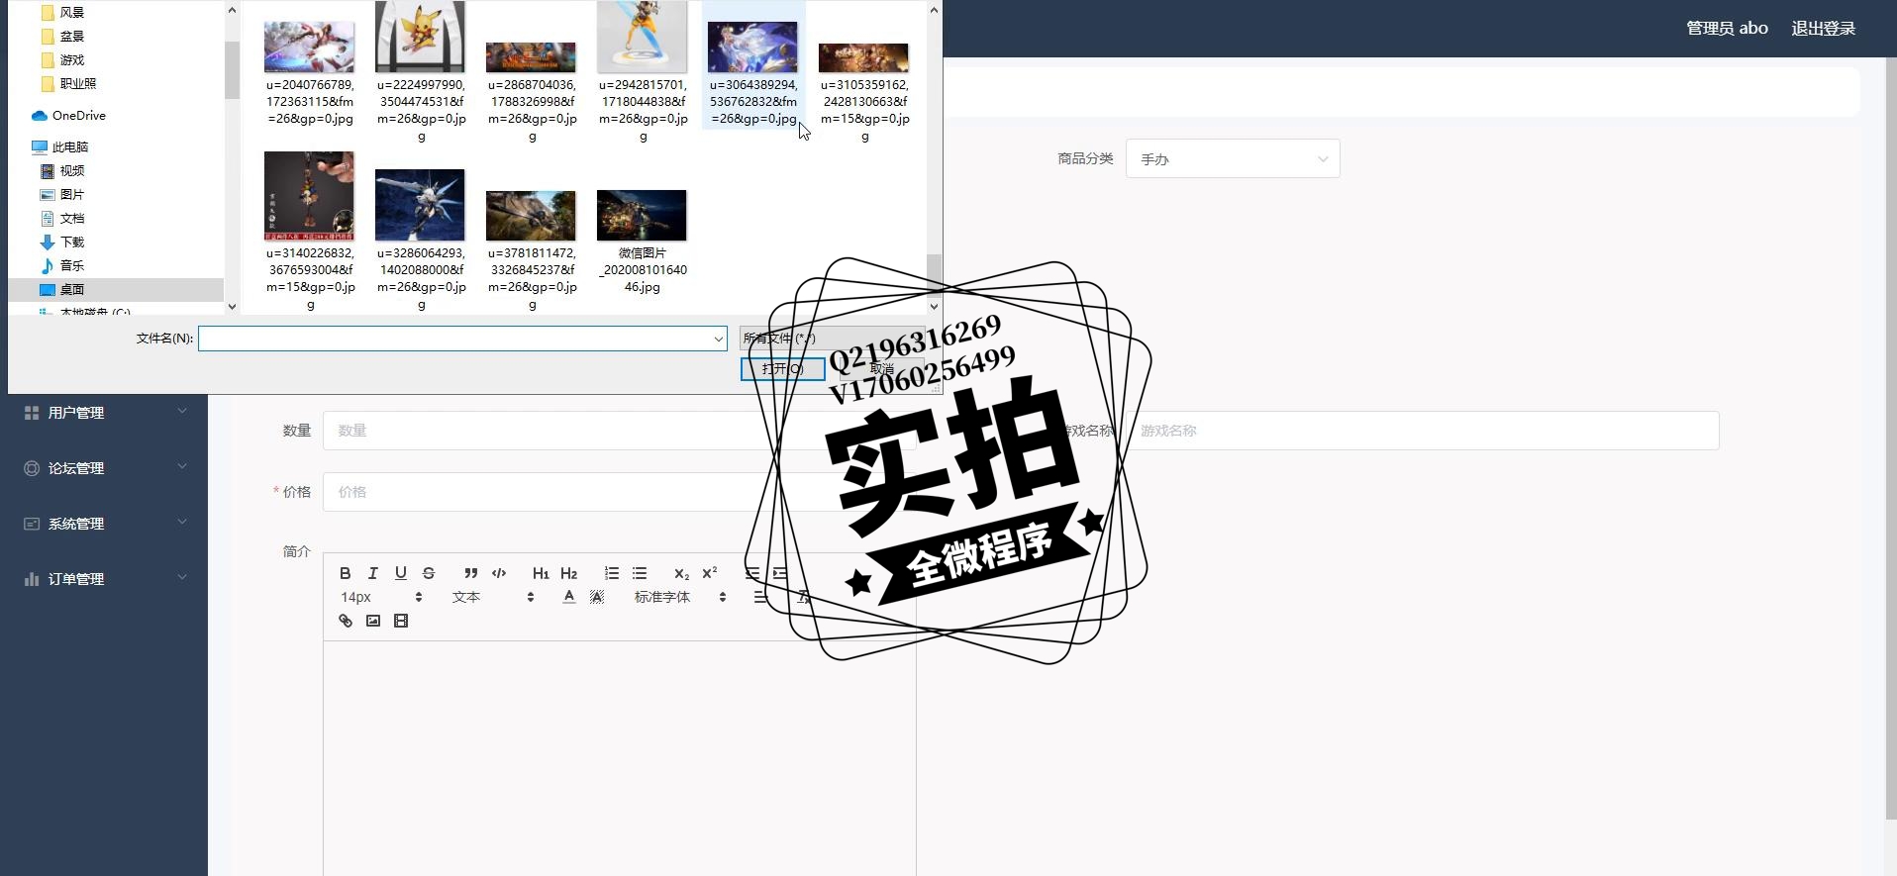Insert an image in the editor
Viewport: 1897px width, 876px height.
point(372,621)
